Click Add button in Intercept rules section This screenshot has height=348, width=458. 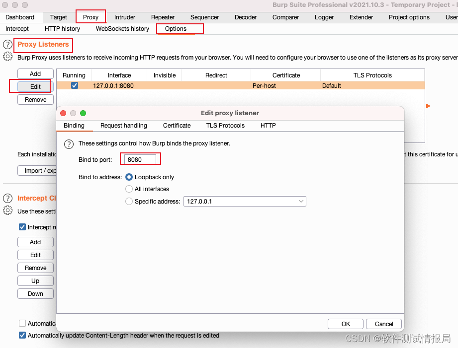(35, 242)
